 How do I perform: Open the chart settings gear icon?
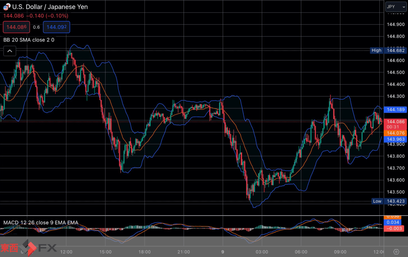point(396,251)
